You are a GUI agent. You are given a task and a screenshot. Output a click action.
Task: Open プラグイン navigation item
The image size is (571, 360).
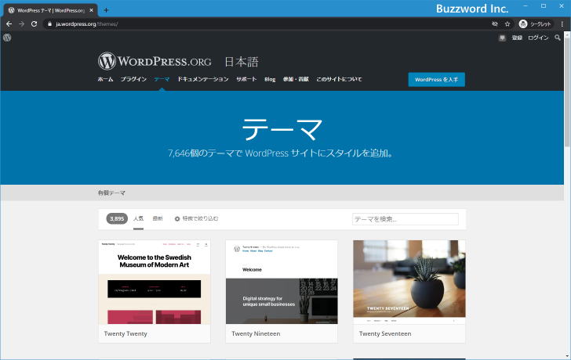pyautogui.click(x=133, y=79)
